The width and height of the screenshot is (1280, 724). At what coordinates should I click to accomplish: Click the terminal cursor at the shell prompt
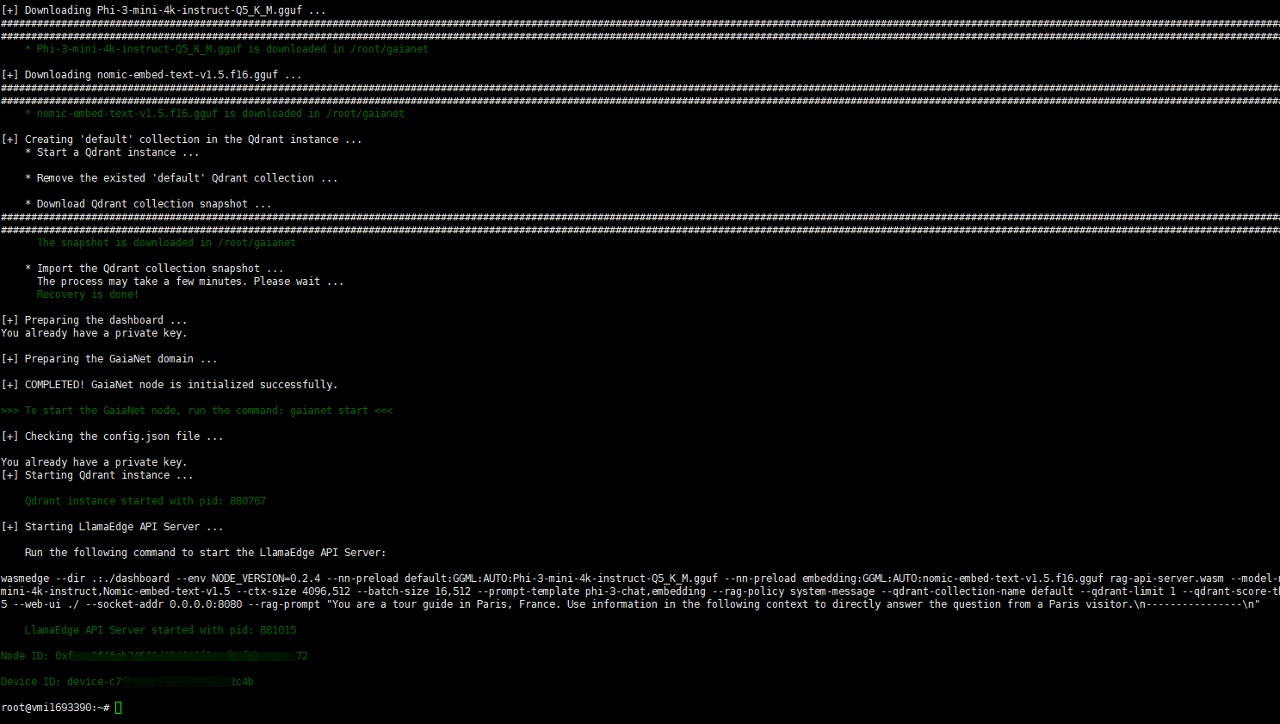(x=119, y=708)
